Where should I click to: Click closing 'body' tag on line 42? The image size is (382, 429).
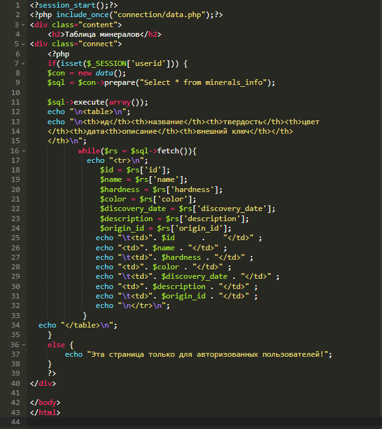(x=48, y=403)
